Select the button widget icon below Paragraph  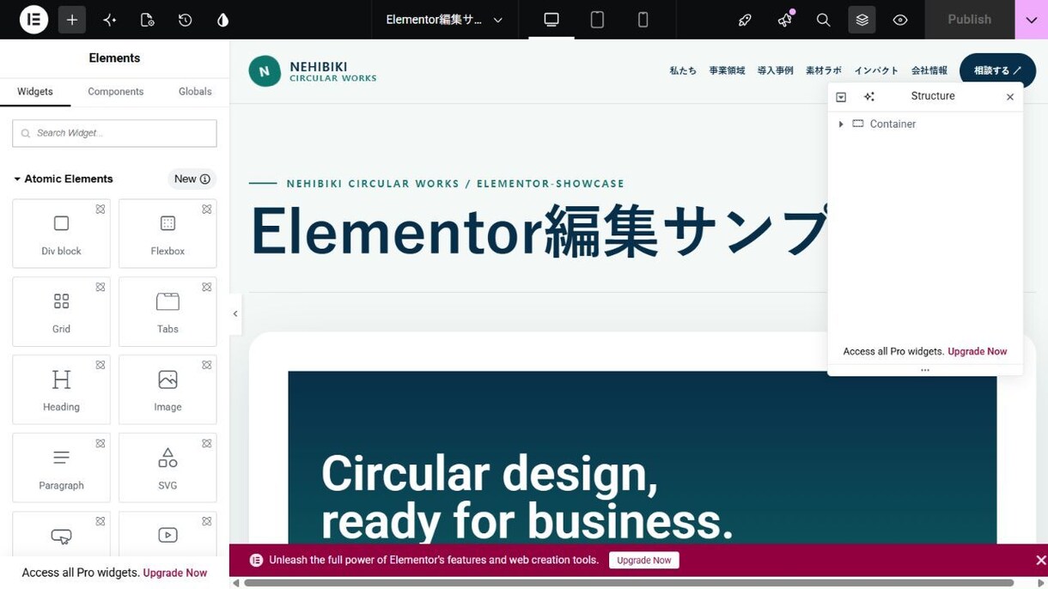[x=61, y=535]
